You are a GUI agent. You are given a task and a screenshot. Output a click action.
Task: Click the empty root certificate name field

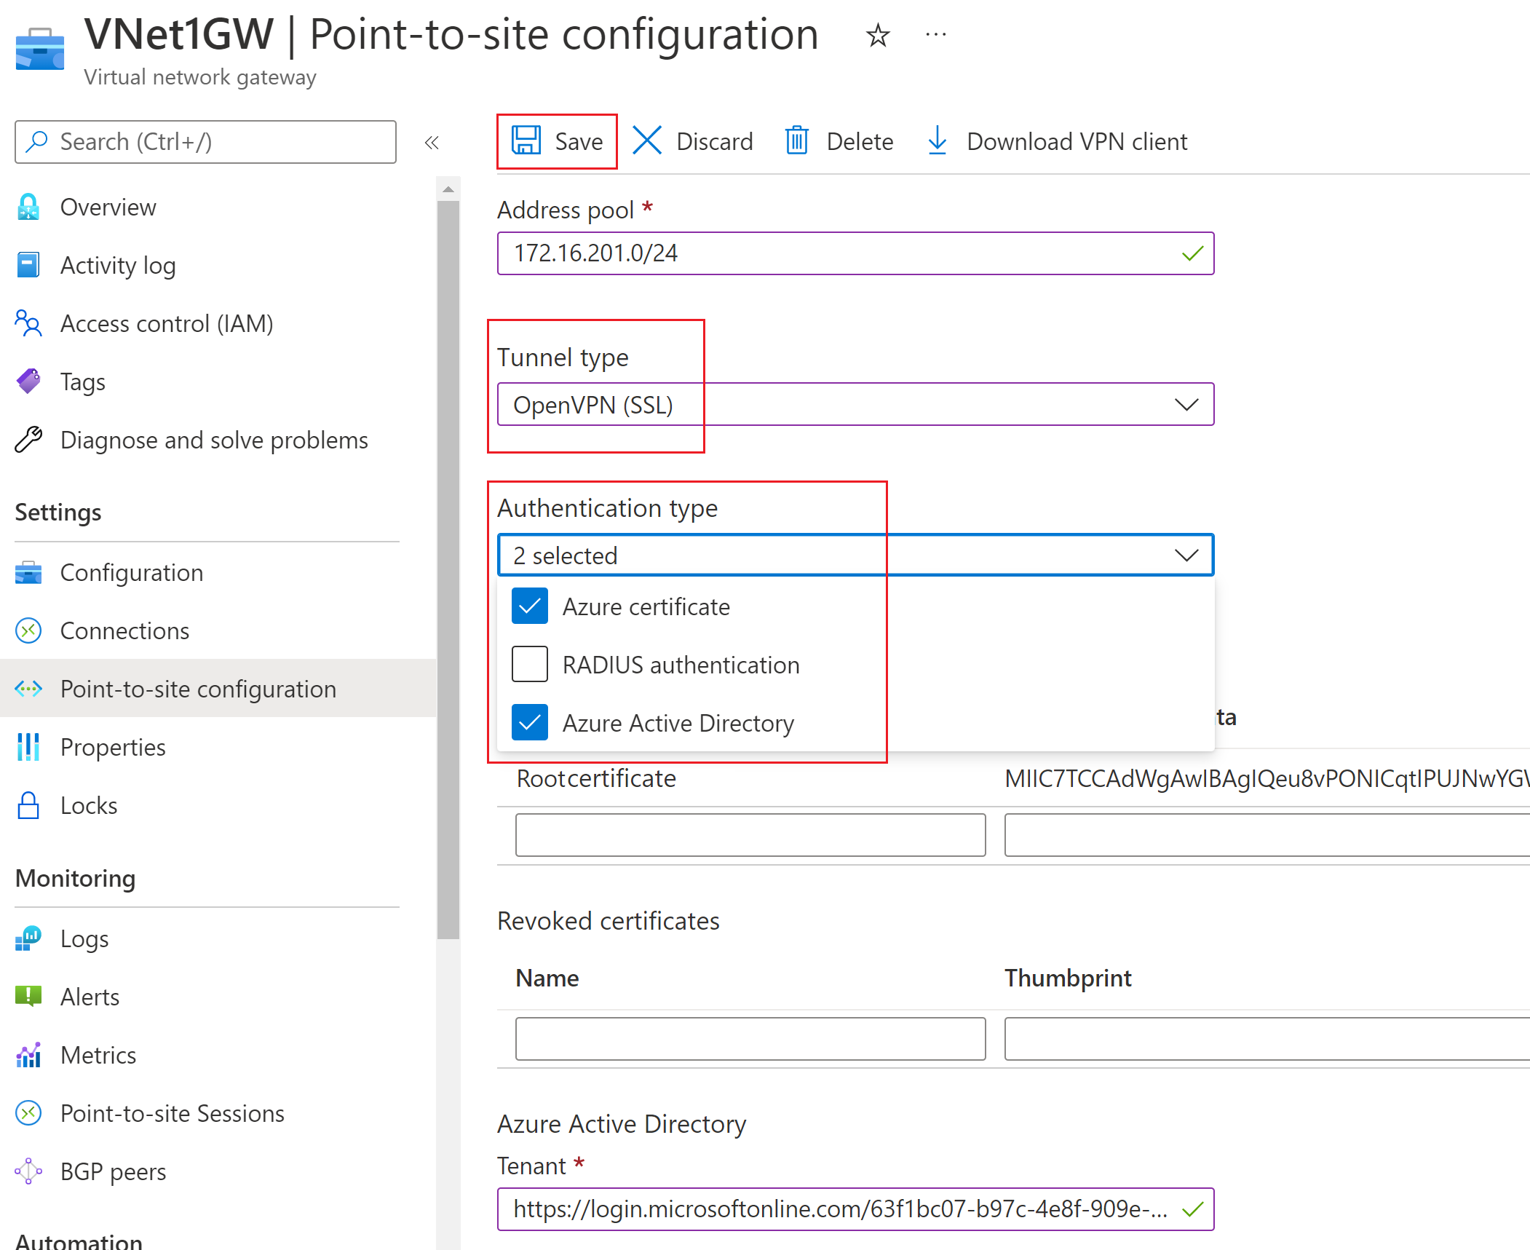(x=750, y=835)
